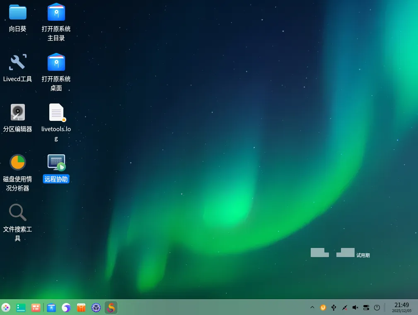Image resolution: width=418 pixels, height=315 pixels.
Task: Start the 分区编辑器 partition editor
Action: click(17, 112)
